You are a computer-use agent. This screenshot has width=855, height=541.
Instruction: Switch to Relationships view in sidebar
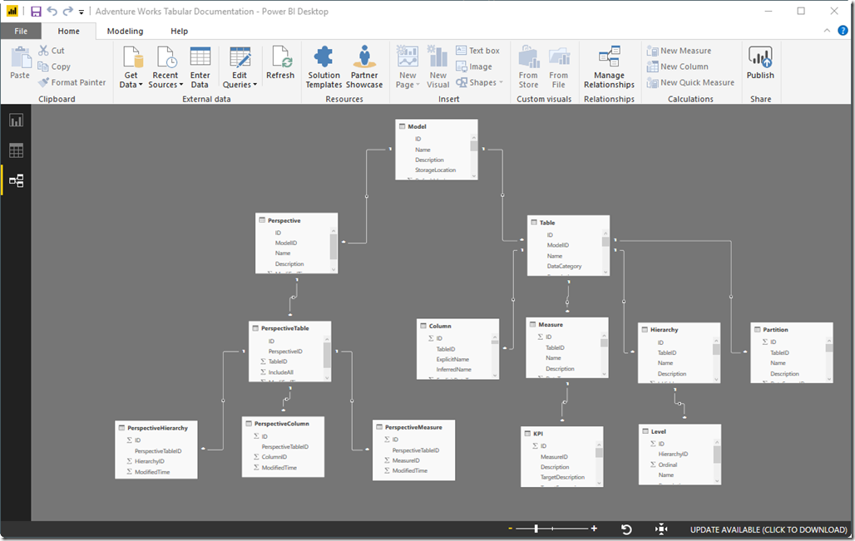point(16,180)
